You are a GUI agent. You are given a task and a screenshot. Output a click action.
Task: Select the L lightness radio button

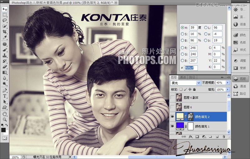206,27
